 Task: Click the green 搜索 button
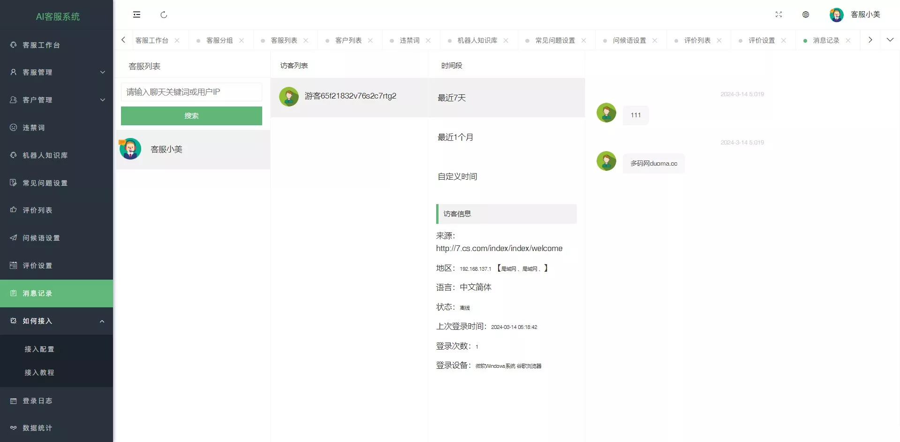point(191,116)
